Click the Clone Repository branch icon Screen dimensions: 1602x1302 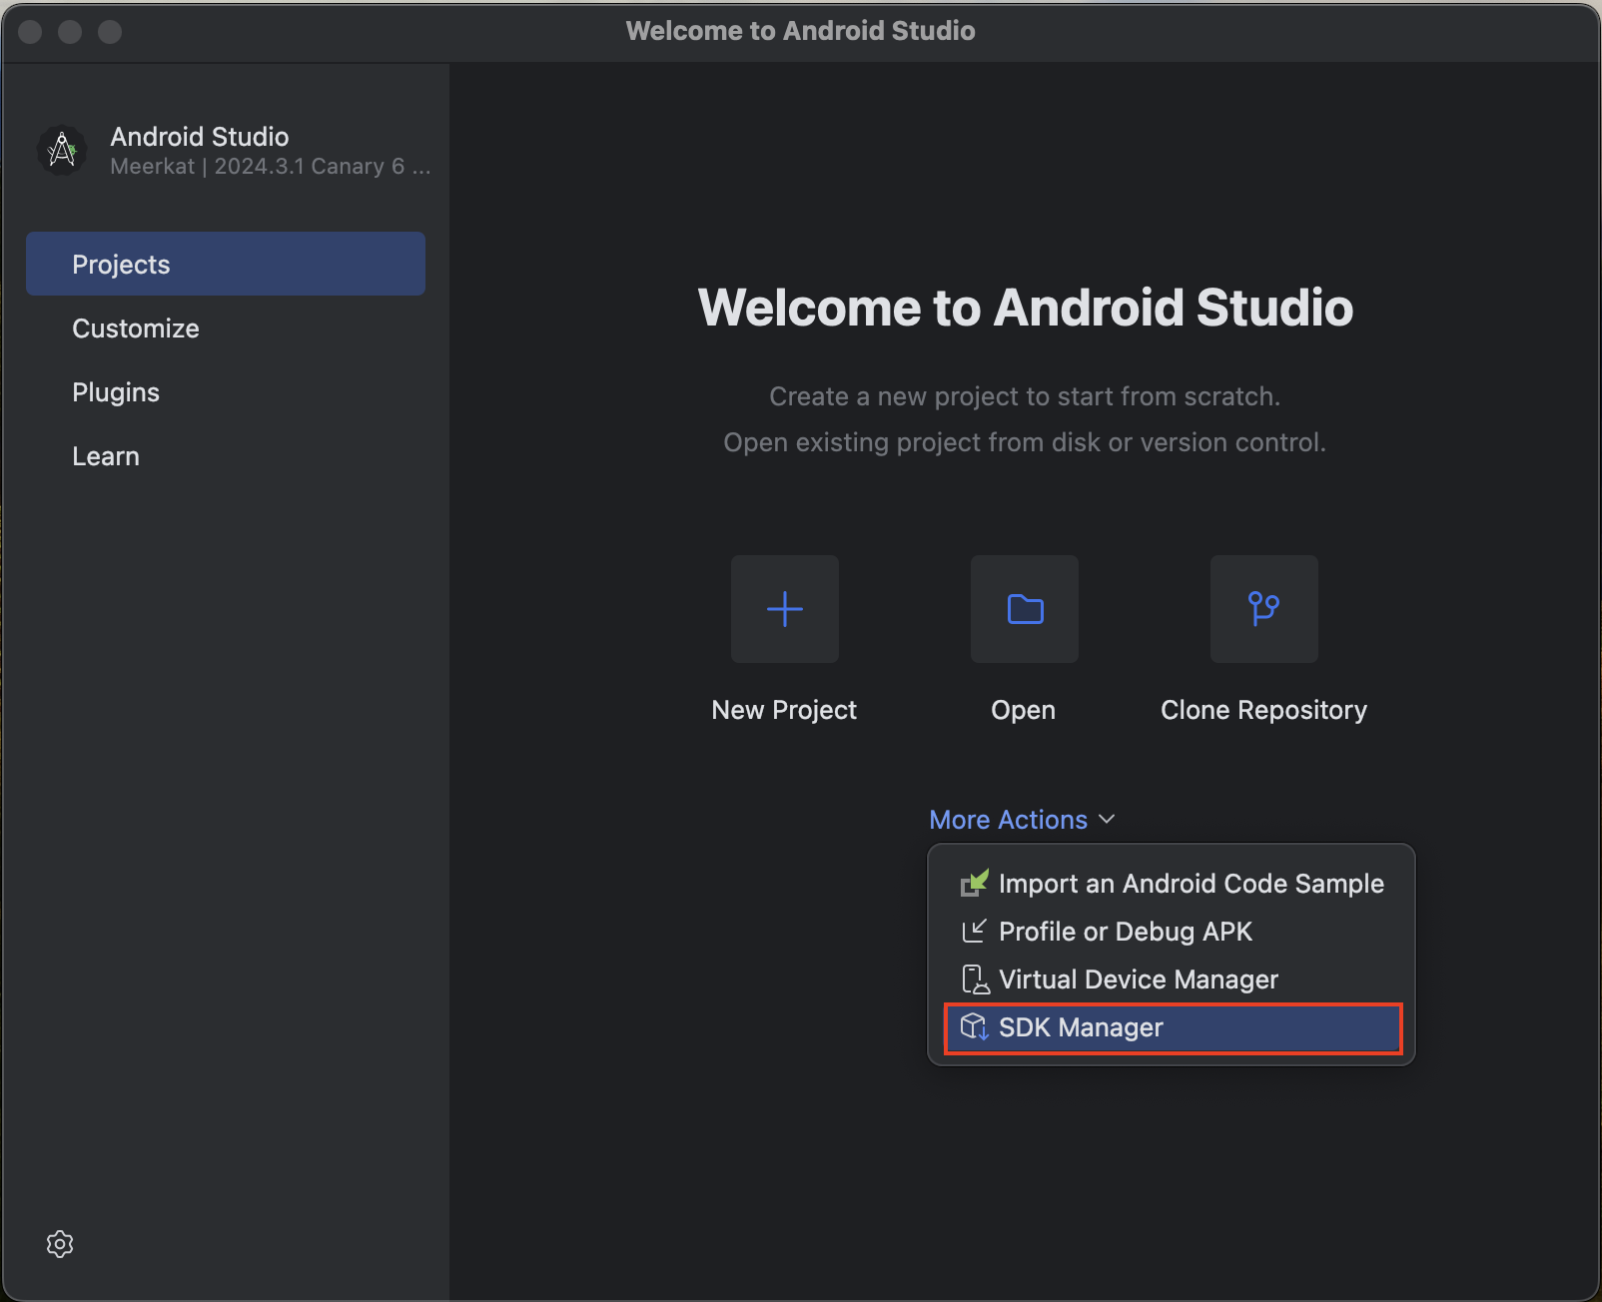coord(1264,609)
